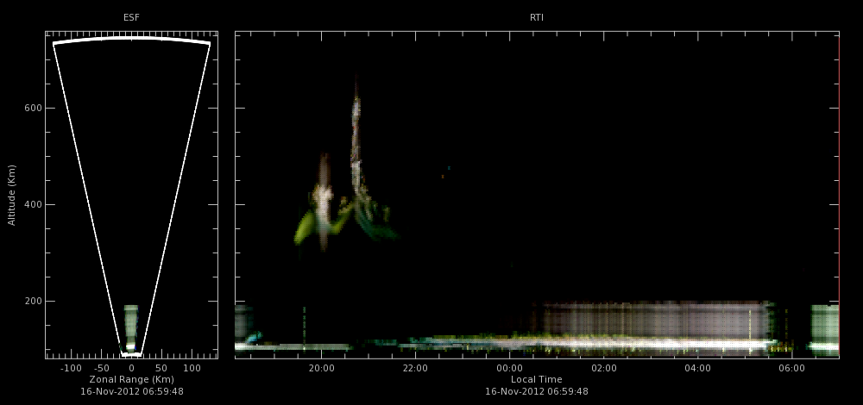Click the 0 zonal range tick label
The image size is (863, 405).
(131, 368)
